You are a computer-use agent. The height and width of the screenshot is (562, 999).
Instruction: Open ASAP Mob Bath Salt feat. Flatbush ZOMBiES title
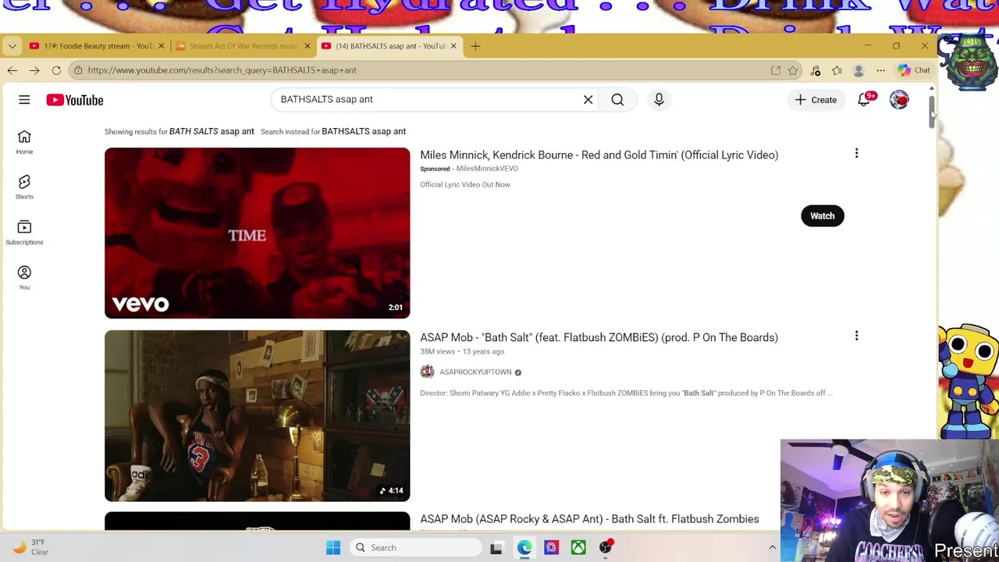(599, 337)
